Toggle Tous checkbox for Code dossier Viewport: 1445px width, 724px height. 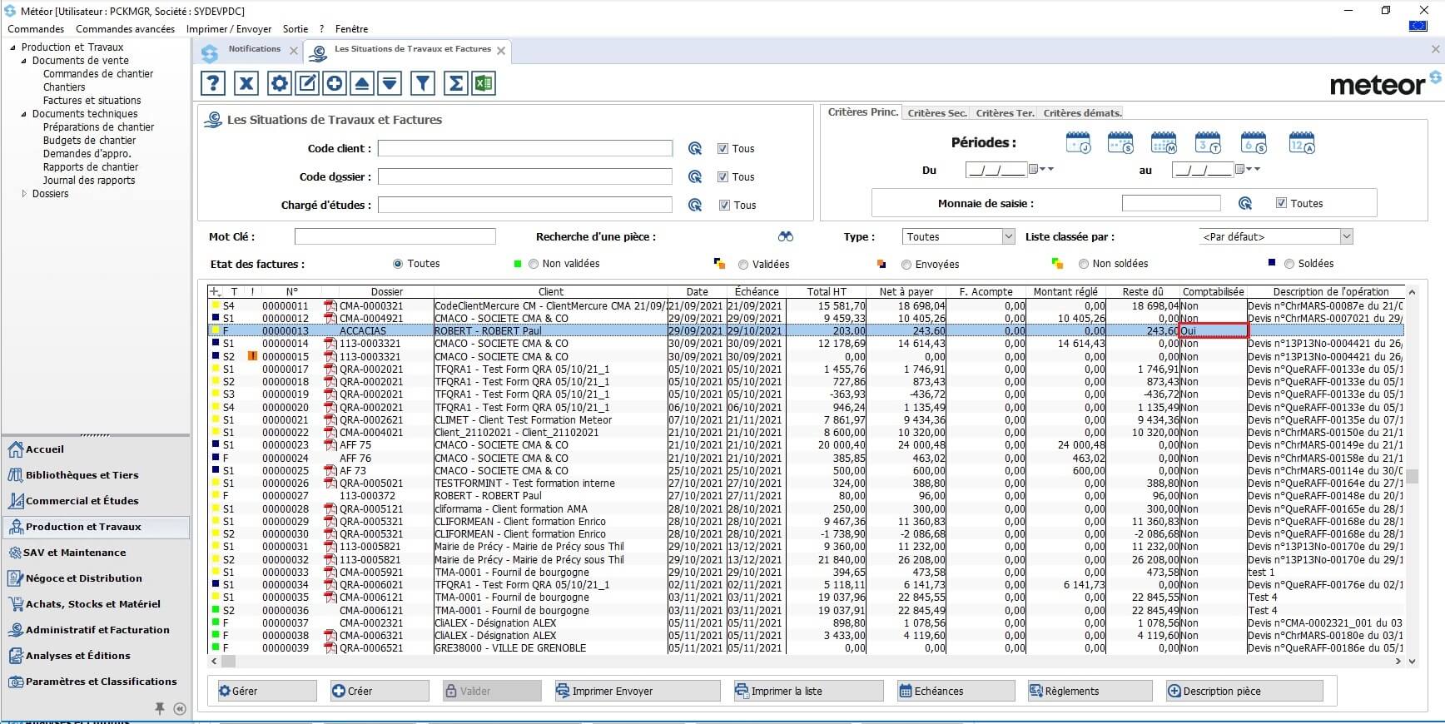tap(722, 177)
